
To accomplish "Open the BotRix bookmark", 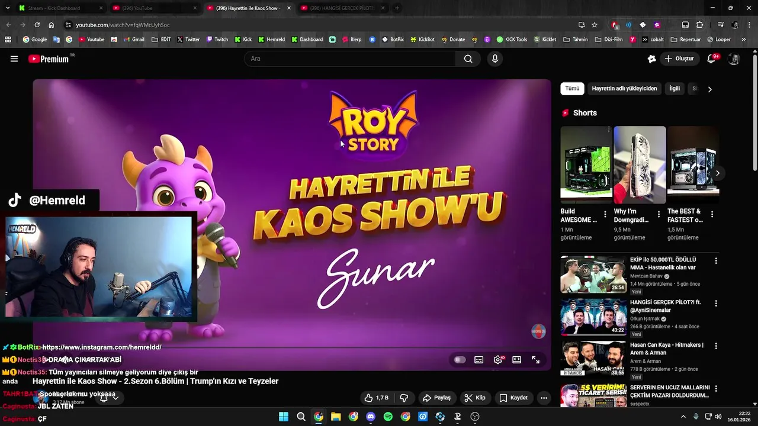I will coord(393,40).
